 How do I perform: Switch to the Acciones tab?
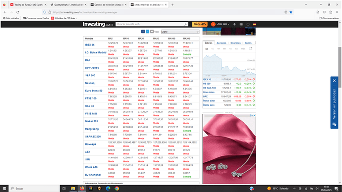point(221,43)
